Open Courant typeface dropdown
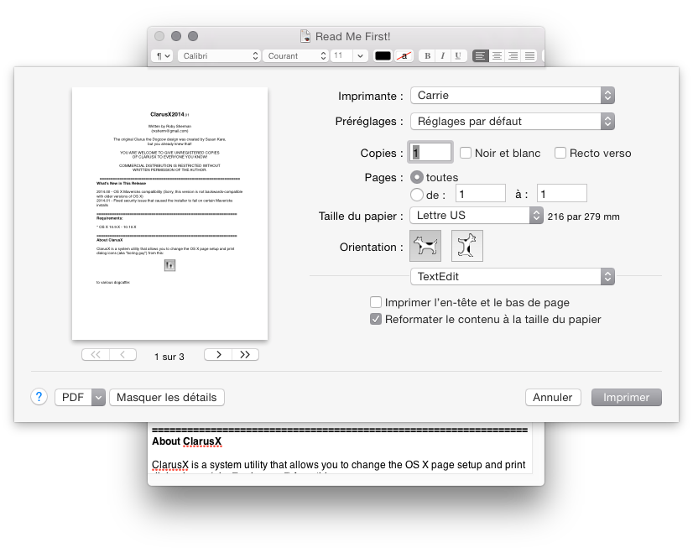 coord(295,55)
